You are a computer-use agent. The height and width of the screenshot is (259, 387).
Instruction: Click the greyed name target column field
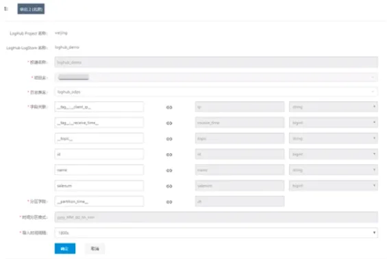(240, 170)
